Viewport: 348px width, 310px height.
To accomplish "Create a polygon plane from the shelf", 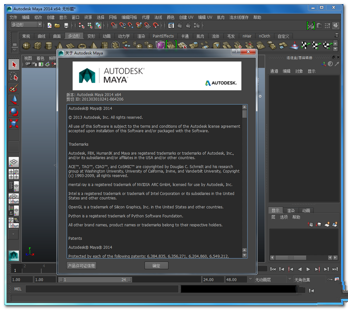I will (71, 46).
